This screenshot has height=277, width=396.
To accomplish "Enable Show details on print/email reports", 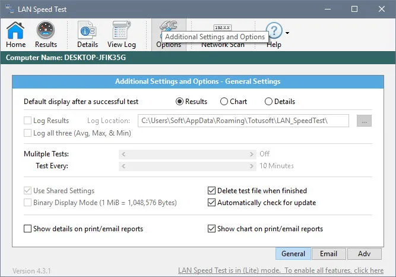I will coord(27,229).
